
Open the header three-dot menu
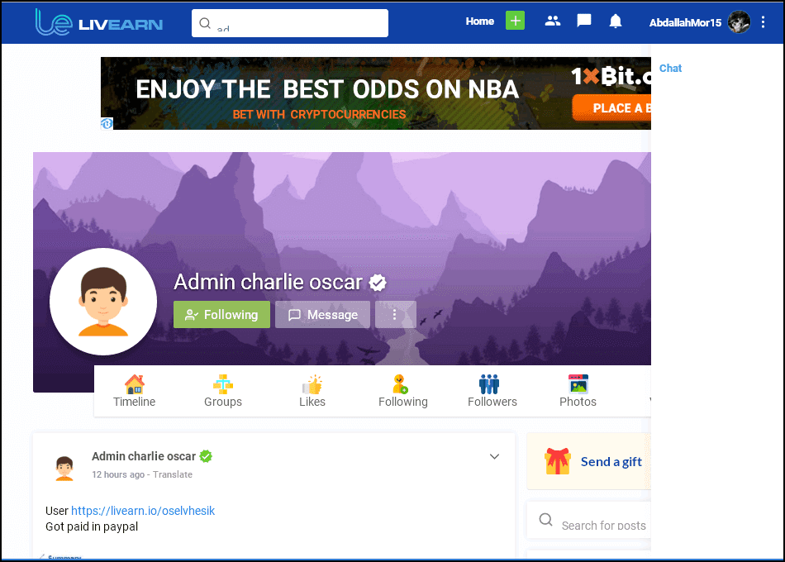pyautogui.click(x=763, y=22)
